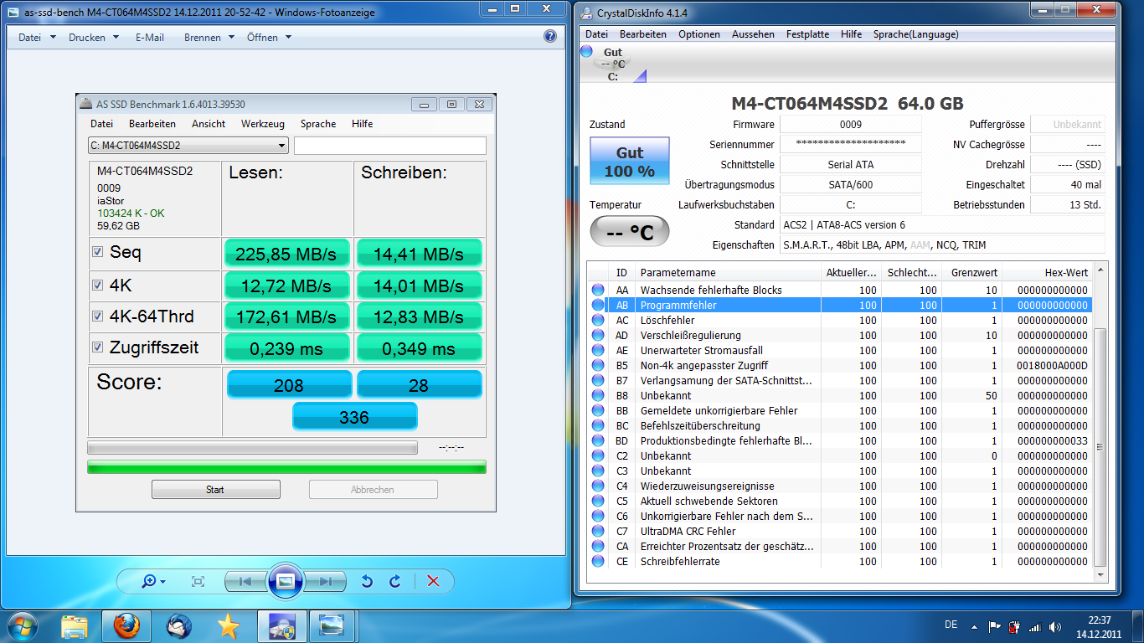Click E-Mail in Fotoanzeige toolbar
This screenshot has width=1144, height=643.
pos(150,38)
